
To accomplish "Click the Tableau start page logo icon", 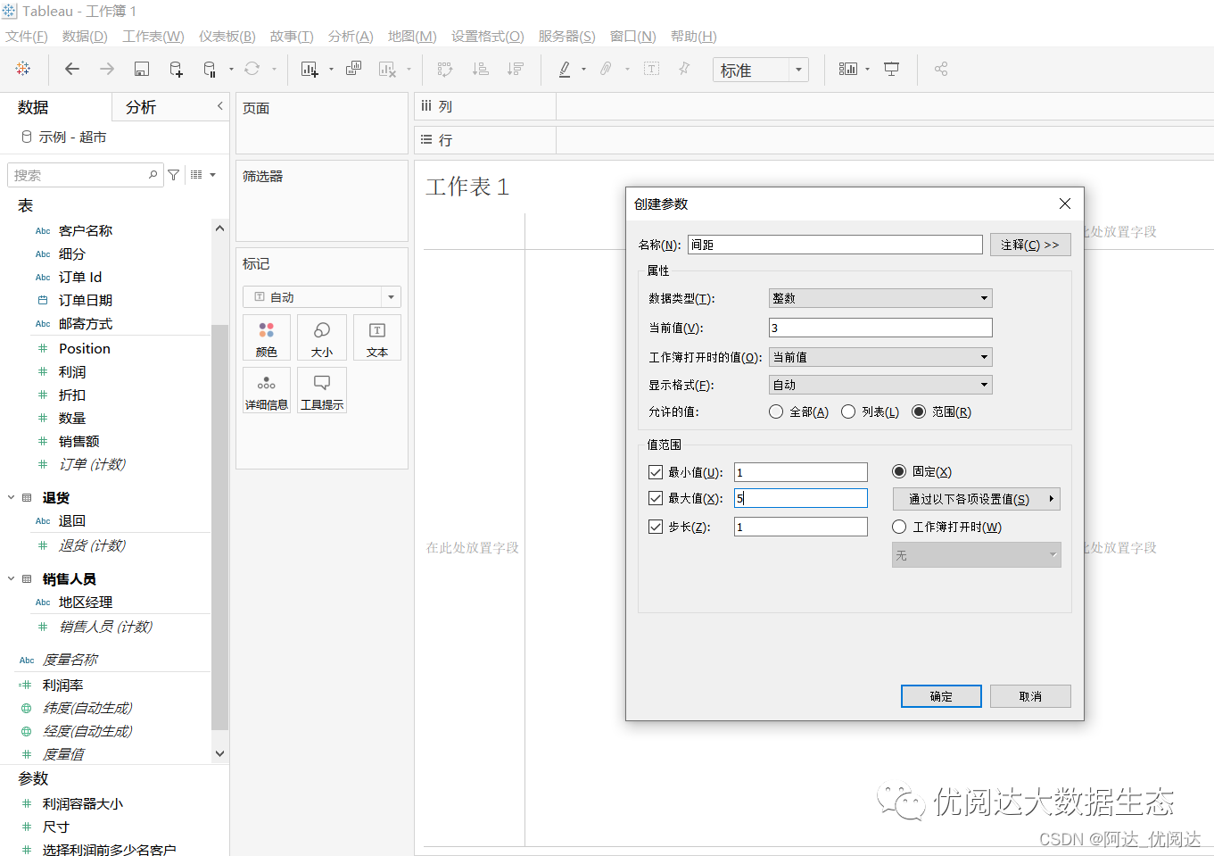I will pyautogui.click(x=23, y=69).
